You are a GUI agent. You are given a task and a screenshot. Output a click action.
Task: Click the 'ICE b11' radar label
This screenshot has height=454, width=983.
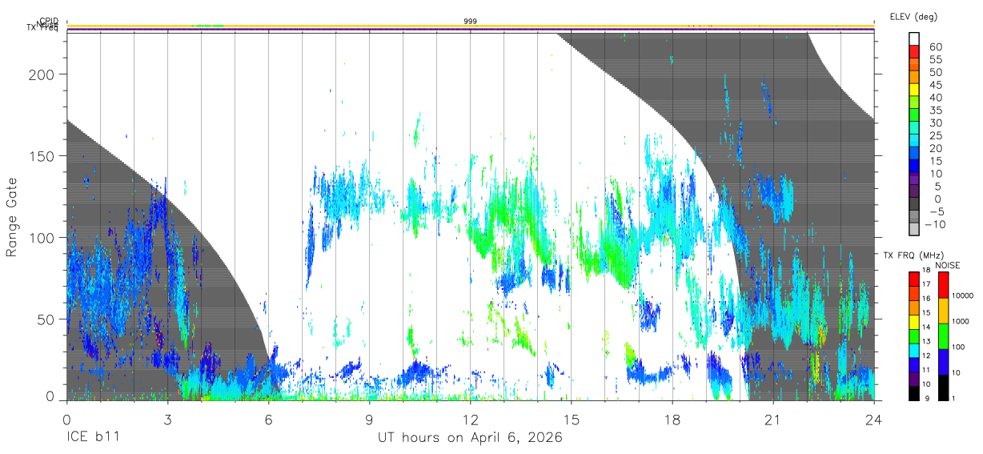coord(94,438)
